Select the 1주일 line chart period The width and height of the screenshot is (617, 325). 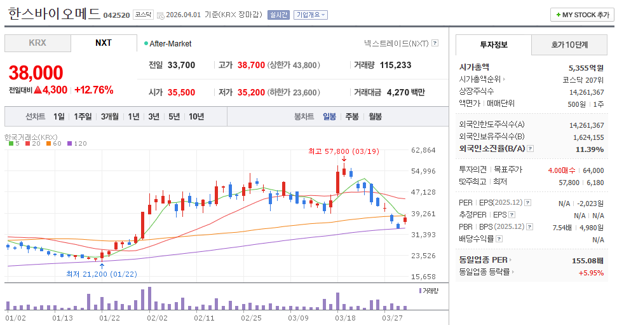[x=83, y=116]
